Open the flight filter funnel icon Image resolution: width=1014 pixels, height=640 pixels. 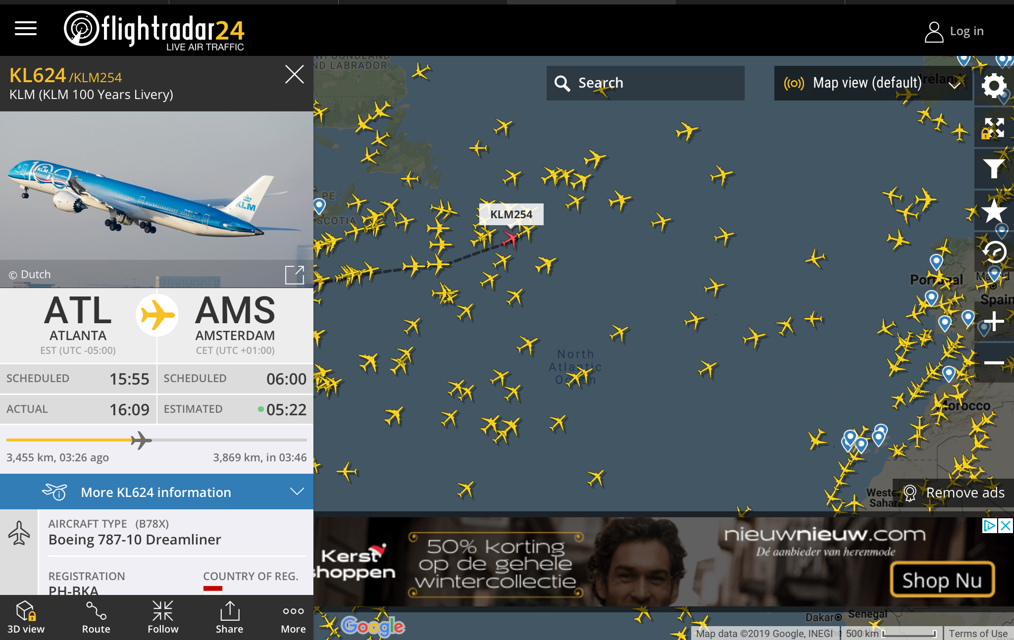coord(994,168)
